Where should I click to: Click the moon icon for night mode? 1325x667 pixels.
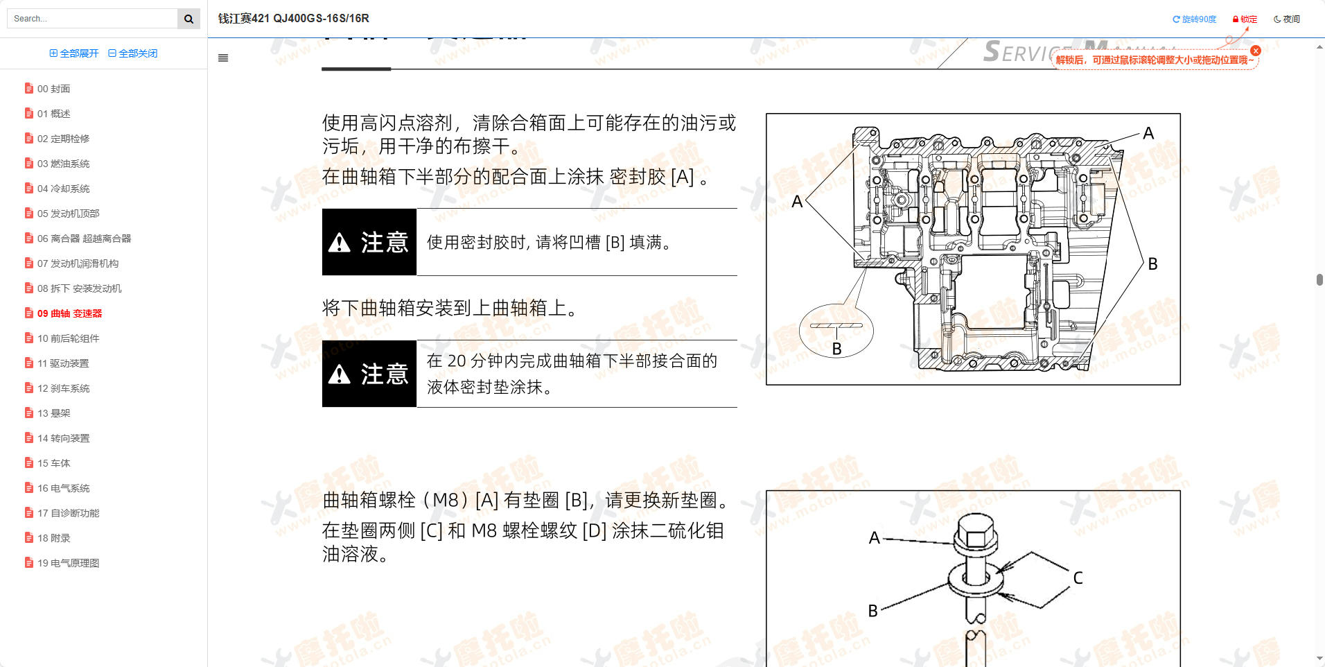coord(1277,19)
